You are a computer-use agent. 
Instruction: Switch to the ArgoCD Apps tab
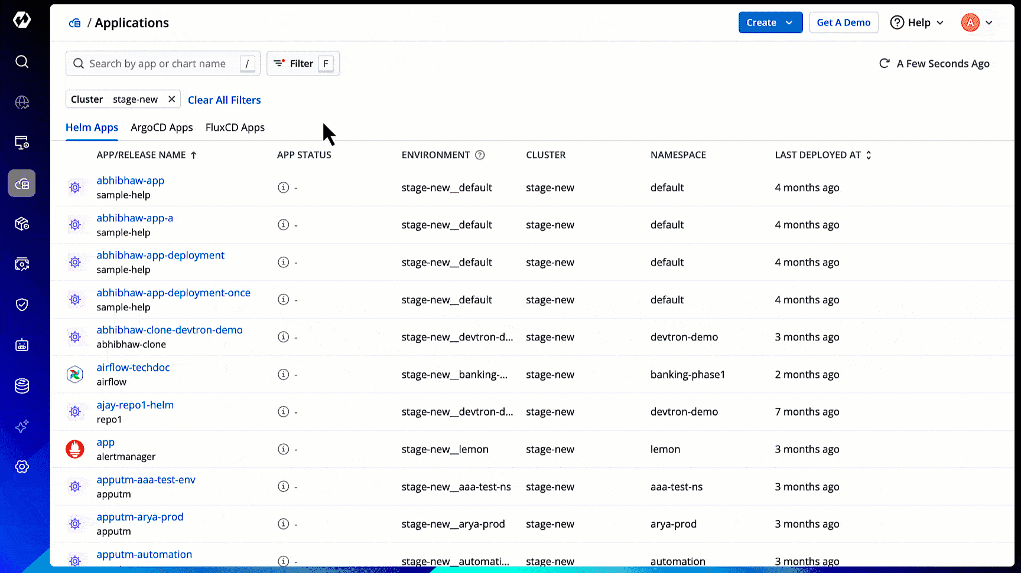pyautogui.click(x=161, y=127)
